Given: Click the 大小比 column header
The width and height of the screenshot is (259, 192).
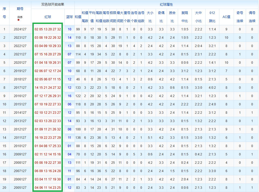Looking at the screenshot, I should pyautogui.click(x=150, y=17).
